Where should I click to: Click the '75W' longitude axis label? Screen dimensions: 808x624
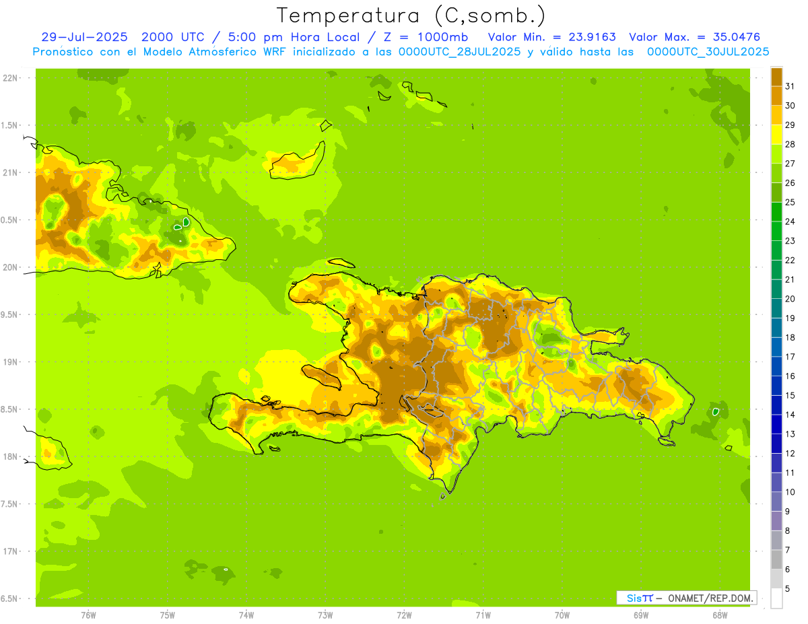[x=168, y=615]
